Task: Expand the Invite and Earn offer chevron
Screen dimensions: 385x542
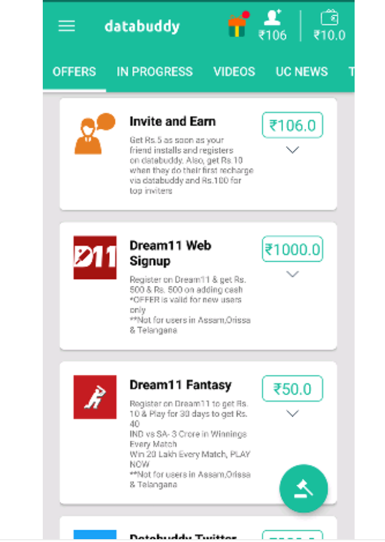Action: point(292,150)
